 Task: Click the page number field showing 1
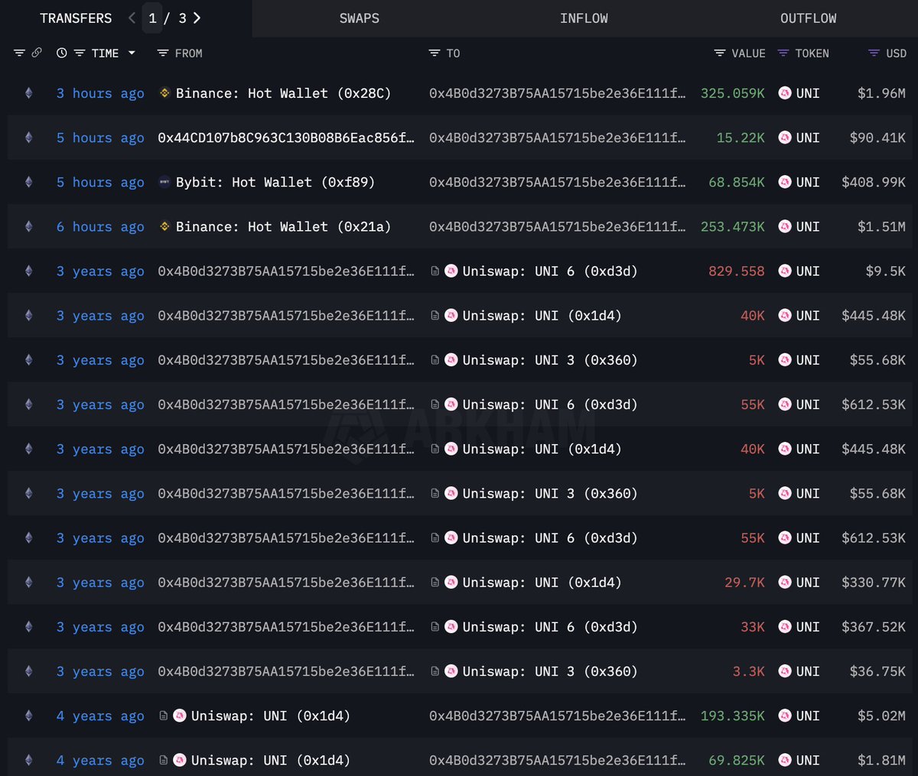[x=153, y=18]
